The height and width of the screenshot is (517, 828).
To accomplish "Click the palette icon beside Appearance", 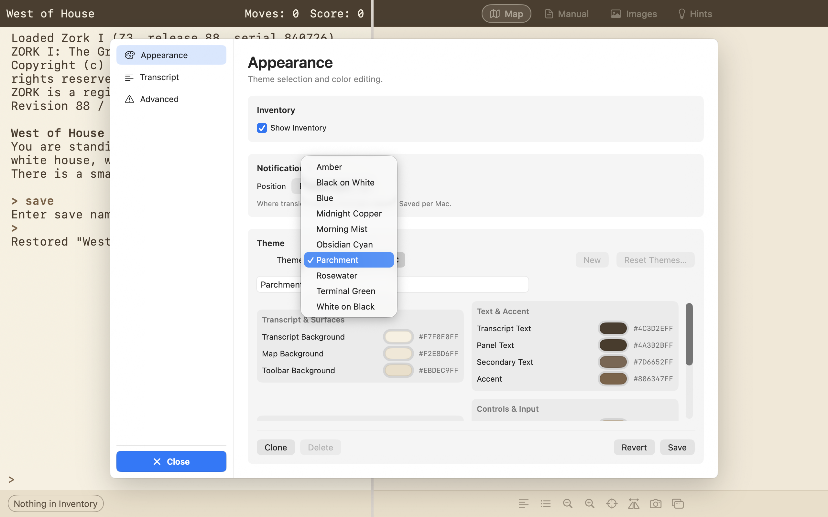I will click(x=130, y=55).
